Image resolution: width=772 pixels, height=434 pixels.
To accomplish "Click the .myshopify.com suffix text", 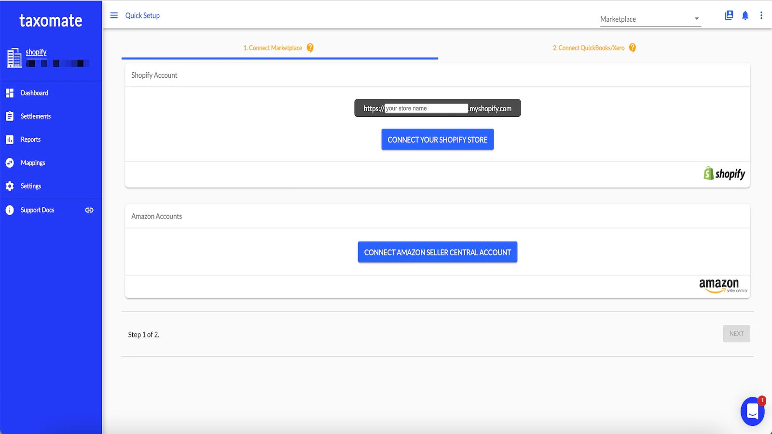I will point(490,109).
